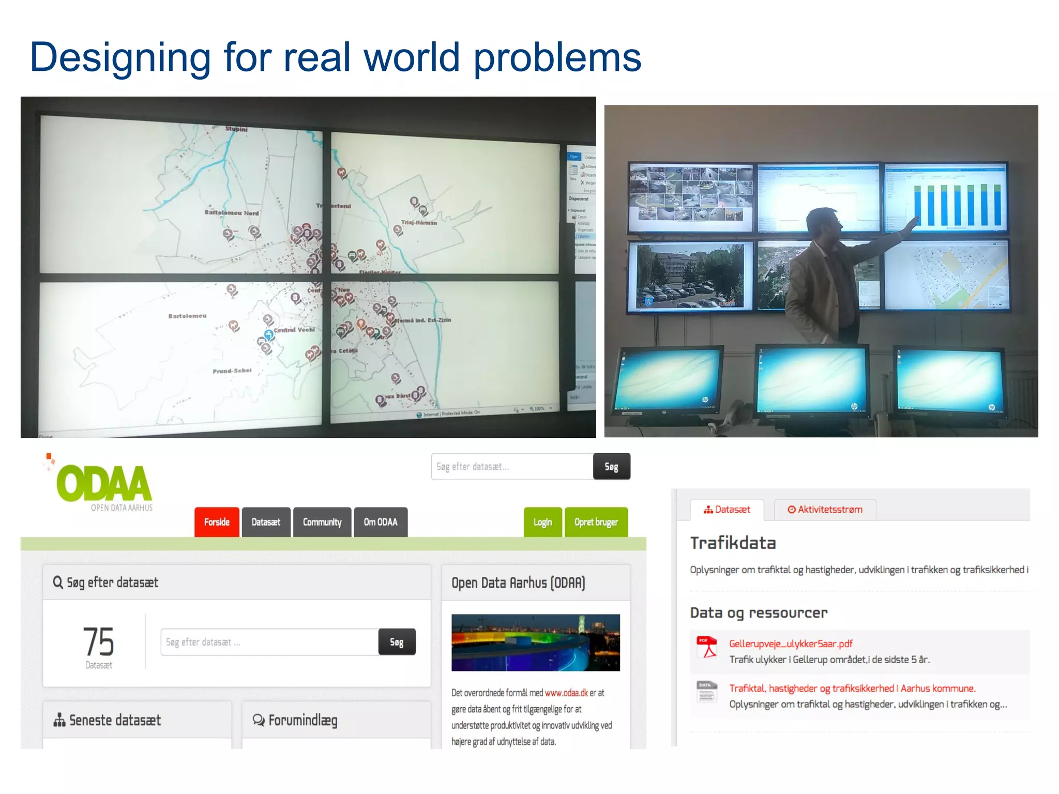Screen dimensions: 1059x794
Task: Click the top 'Søg efter datasæt...' search field
Action: tap(512, 467)
